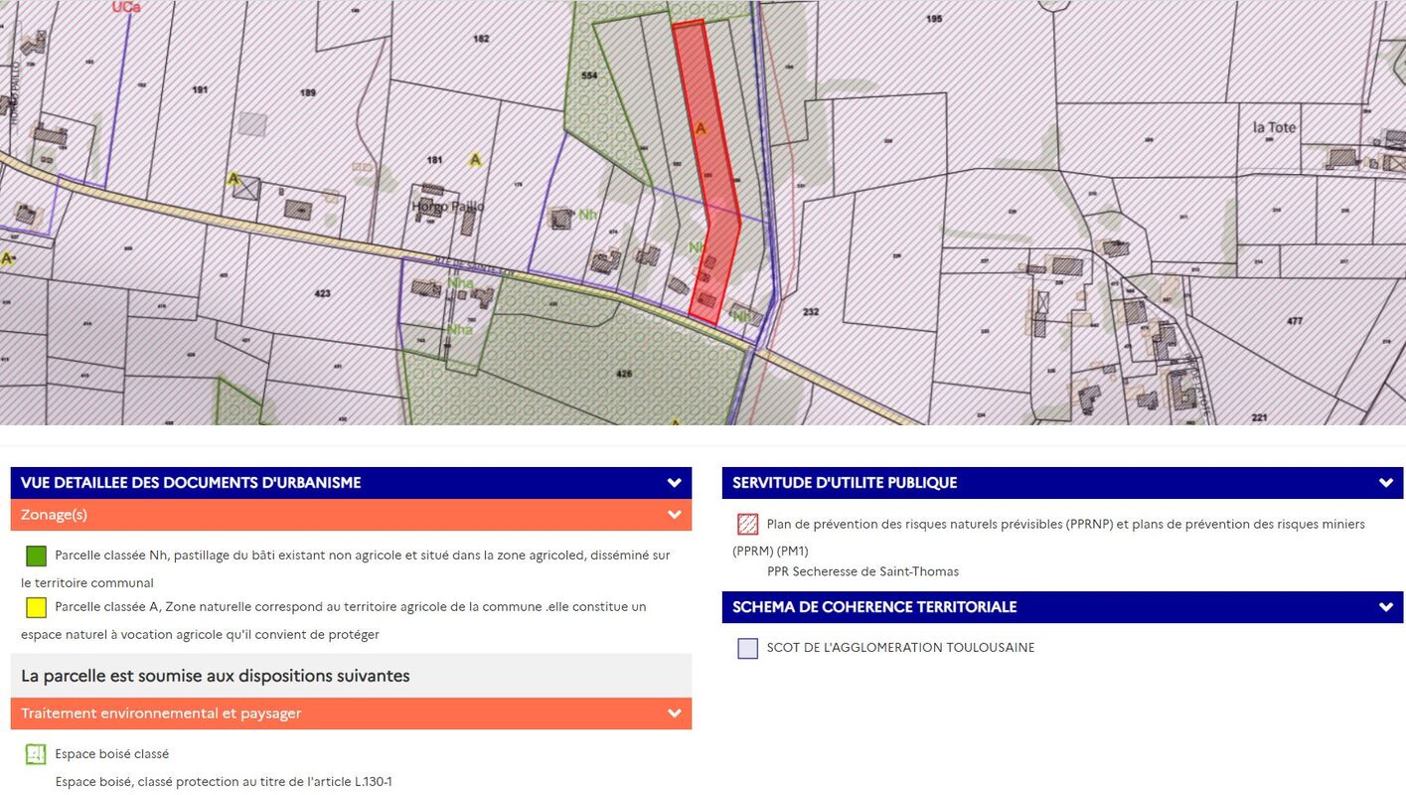Toggle the Servitude d'utilité publique section
The width and height of the screenshot is (1406, 795).
tap(1385, 483)
